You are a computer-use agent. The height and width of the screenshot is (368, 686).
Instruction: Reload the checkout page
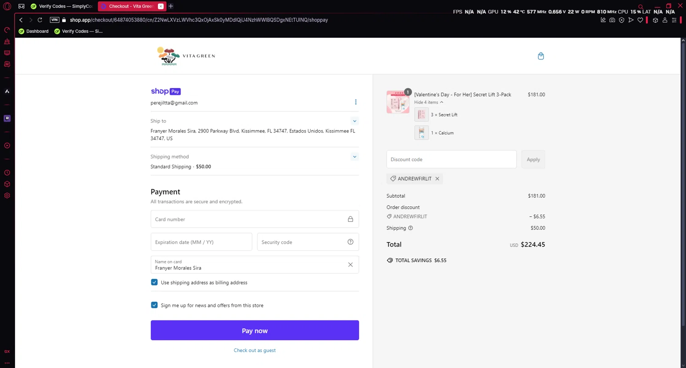pos(40,20)
